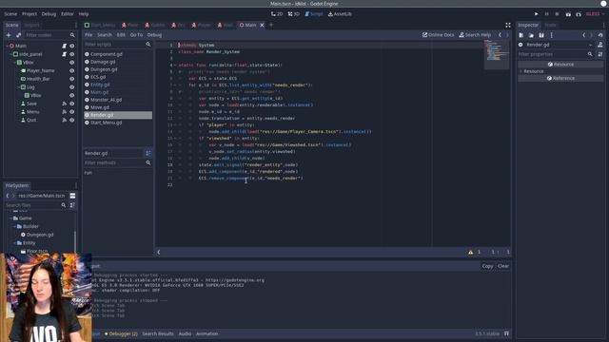Viewport: 609px width, 342px height.
Task: Save the edited resource in Inspector
Action: [541, 35]
